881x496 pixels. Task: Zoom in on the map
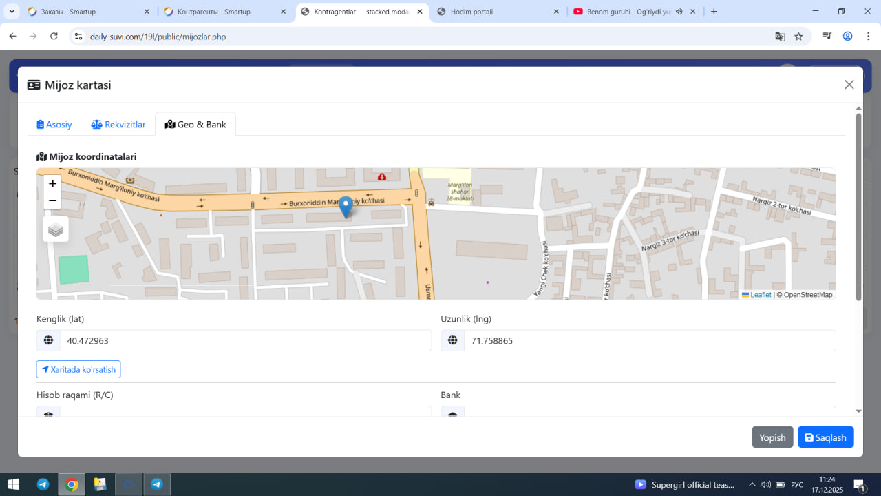[x=52, y=184]
